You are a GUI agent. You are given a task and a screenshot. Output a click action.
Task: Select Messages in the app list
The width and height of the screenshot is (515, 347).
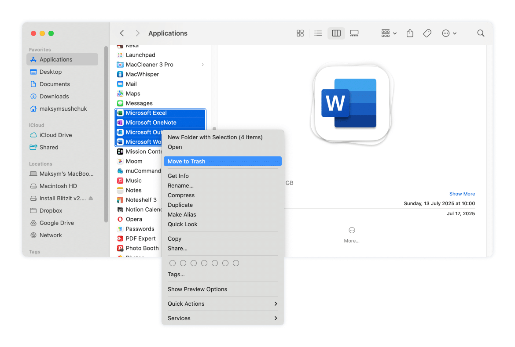[161, 103]
